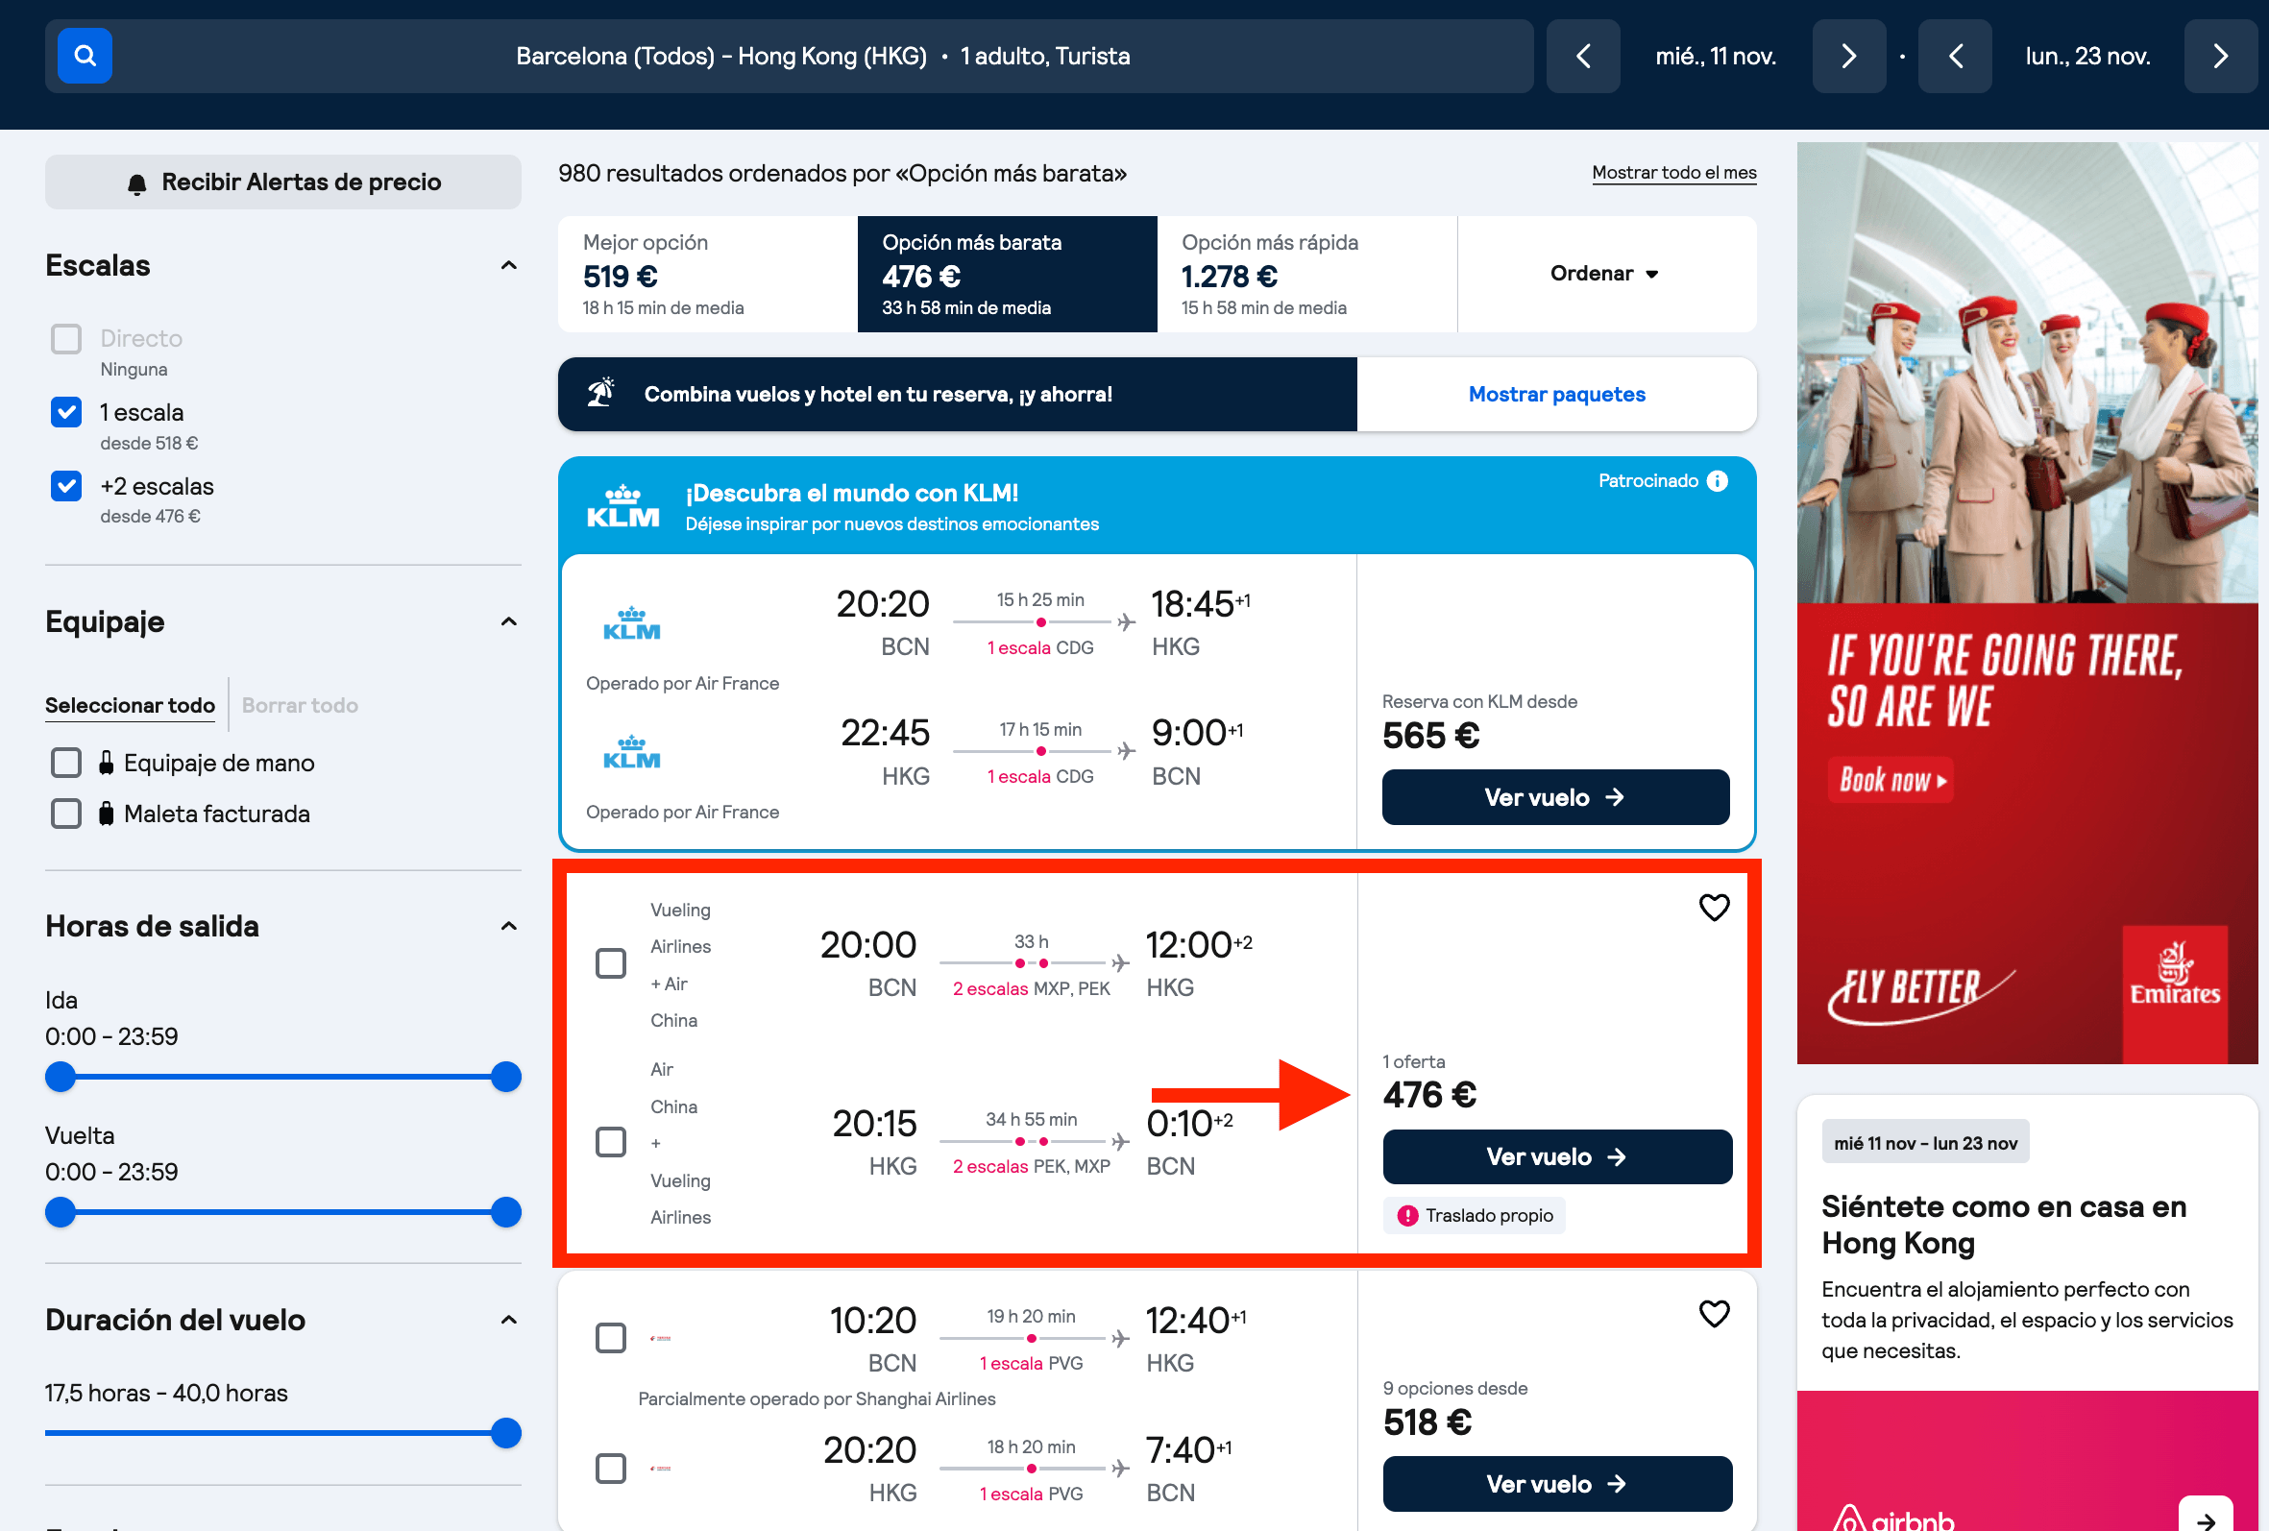The width and height of the screenshot is (2269, 1531).
Task: Check the 20:15 HKG return flight checkbox
Action: coord(611,1141)
